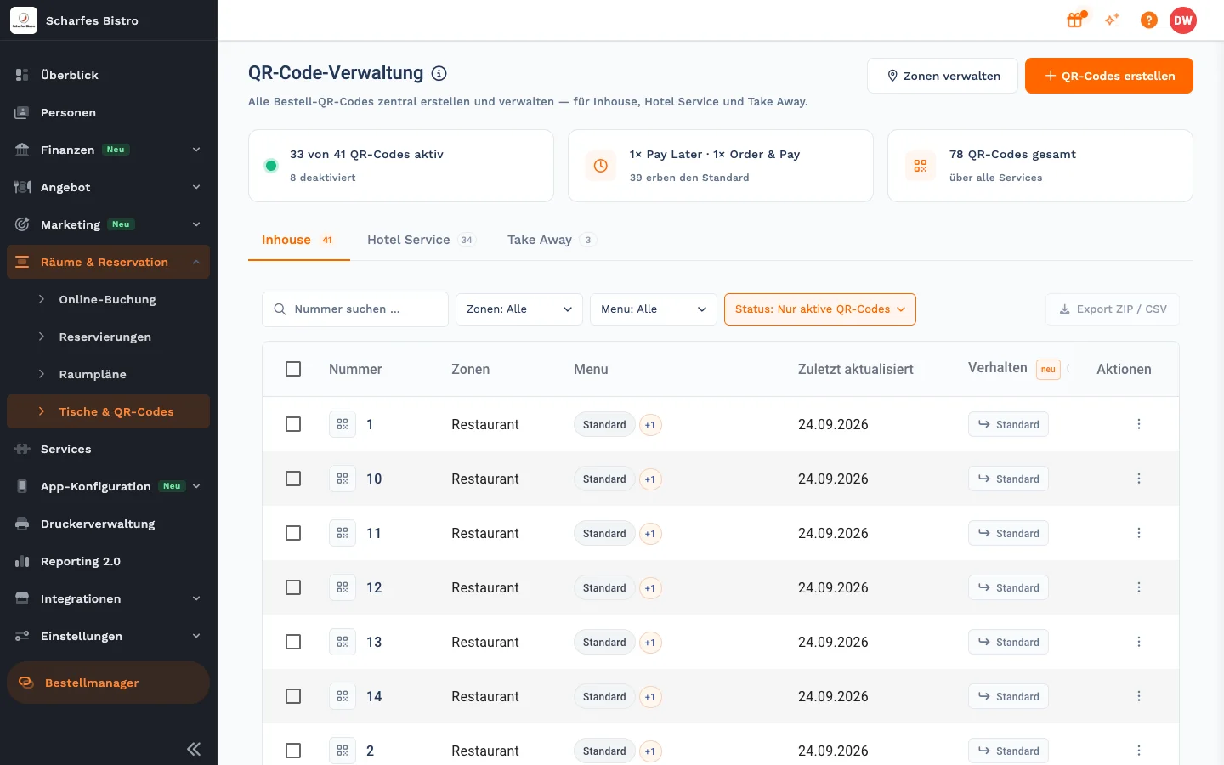Open the QR code icon for table 12
This screenshot has height=765, width=1224.
click(343, 587)
